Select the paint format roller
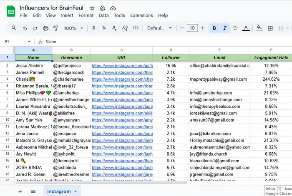The height and width of the screenshot is (196, 292). click(55, 28)
